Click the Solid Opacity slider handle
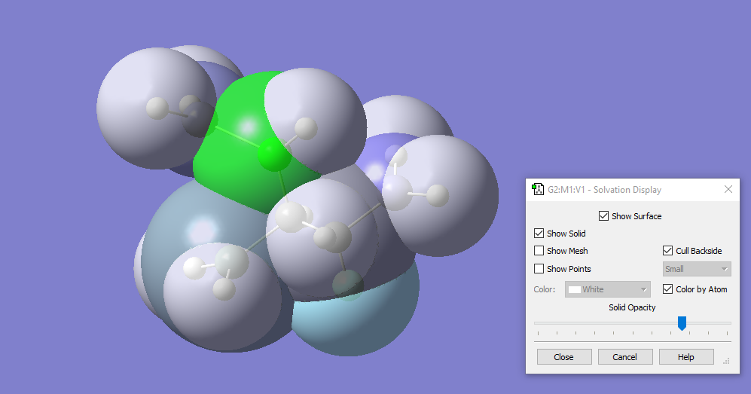751x394 pixels. coord(682,323)
